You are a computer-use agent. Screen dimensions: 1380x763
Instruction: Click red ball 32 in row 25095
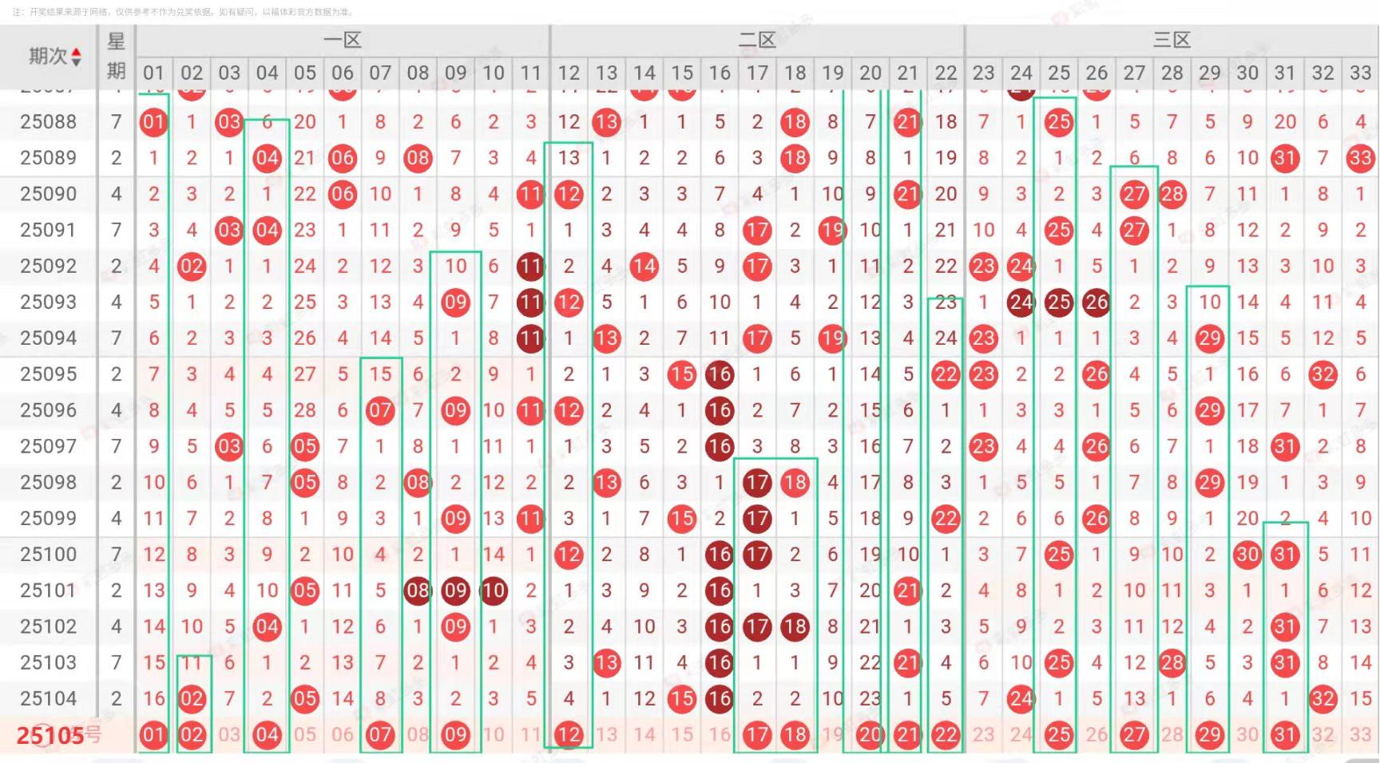pos(1323,374)
